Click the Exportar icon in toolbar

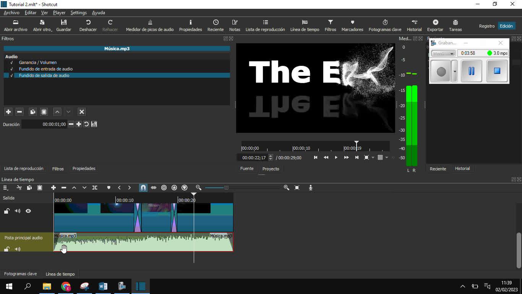pos(435,25)
